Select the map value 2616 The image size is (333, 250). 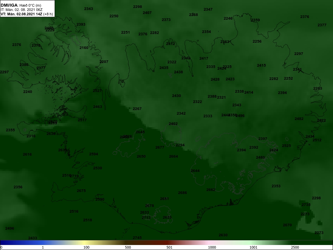pos(27,155)
